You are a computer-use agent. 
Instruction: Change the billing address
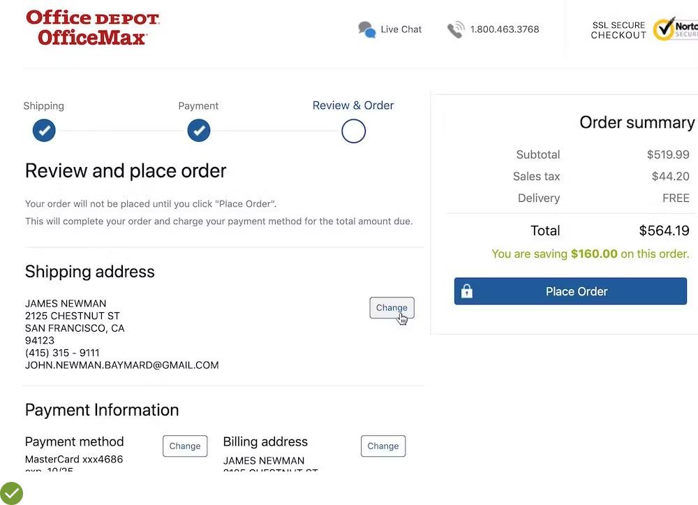tap(383, 446)
